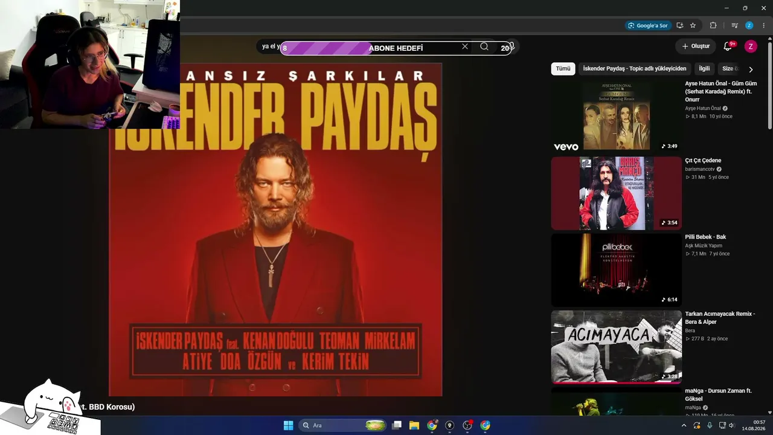The image size is (773, 435).
Task: Open the Çıt Çıt Çedene video thumbnail
Action: (x=616, y=193)
